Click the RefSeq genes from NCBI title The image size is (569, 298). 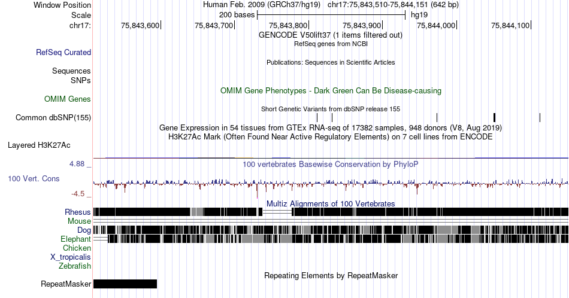[x=331, y=44]
